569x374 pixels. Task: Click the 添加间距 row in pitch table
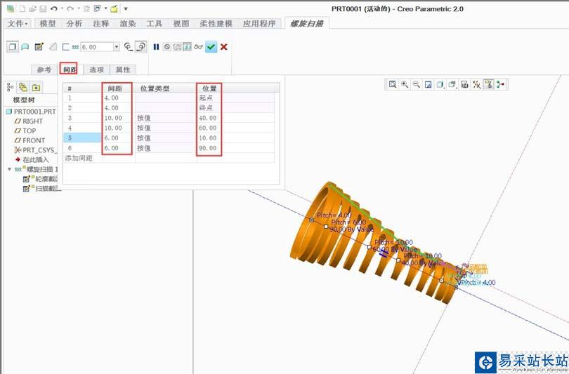point(169,158)
